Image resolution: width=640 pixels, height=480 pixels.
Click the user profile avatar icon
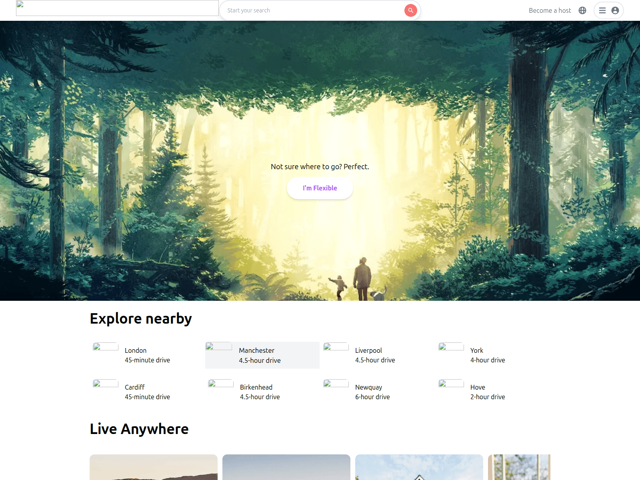point(615,10)
